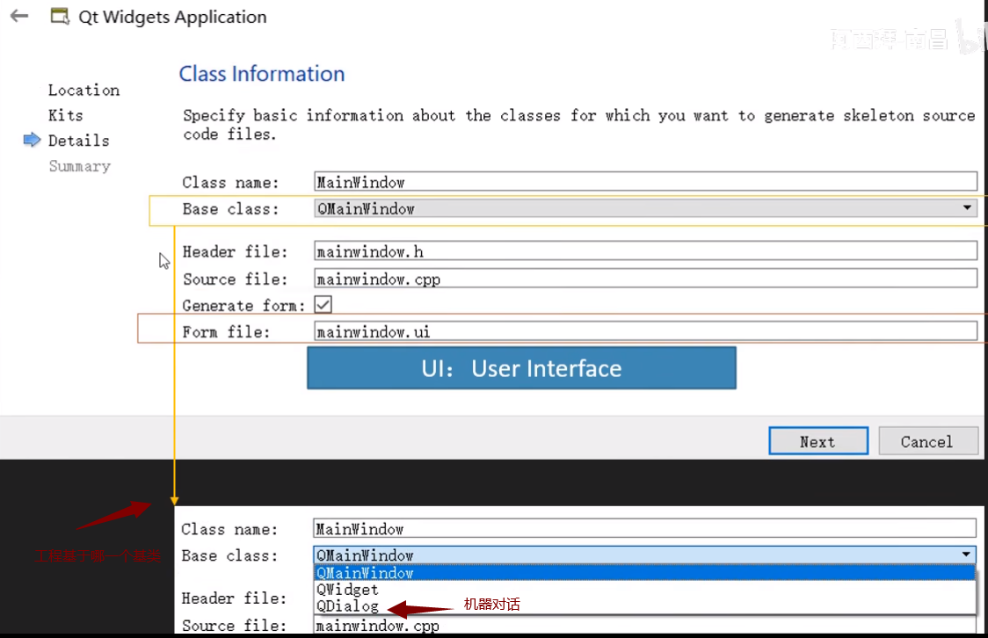Click the back arrow in wizard header
Viewport: 988px width, 638px height.
click(x=19, y=17)
